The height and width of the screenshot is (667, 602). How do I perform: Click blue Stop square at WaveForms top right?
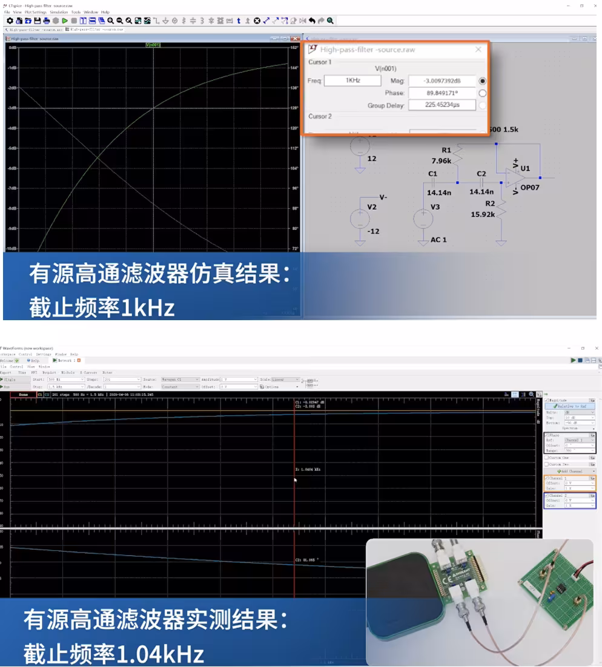580,360
